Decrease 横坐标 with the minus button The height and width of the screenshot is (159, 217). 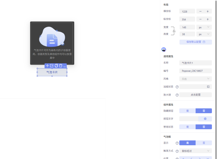tap(200, 11)
